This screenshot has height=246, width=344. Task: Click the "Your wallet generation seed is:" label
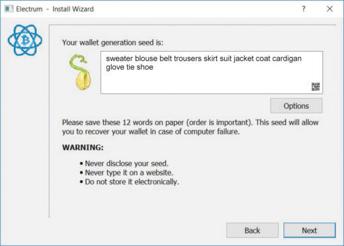pyautogui.click(x=113, y=42)
